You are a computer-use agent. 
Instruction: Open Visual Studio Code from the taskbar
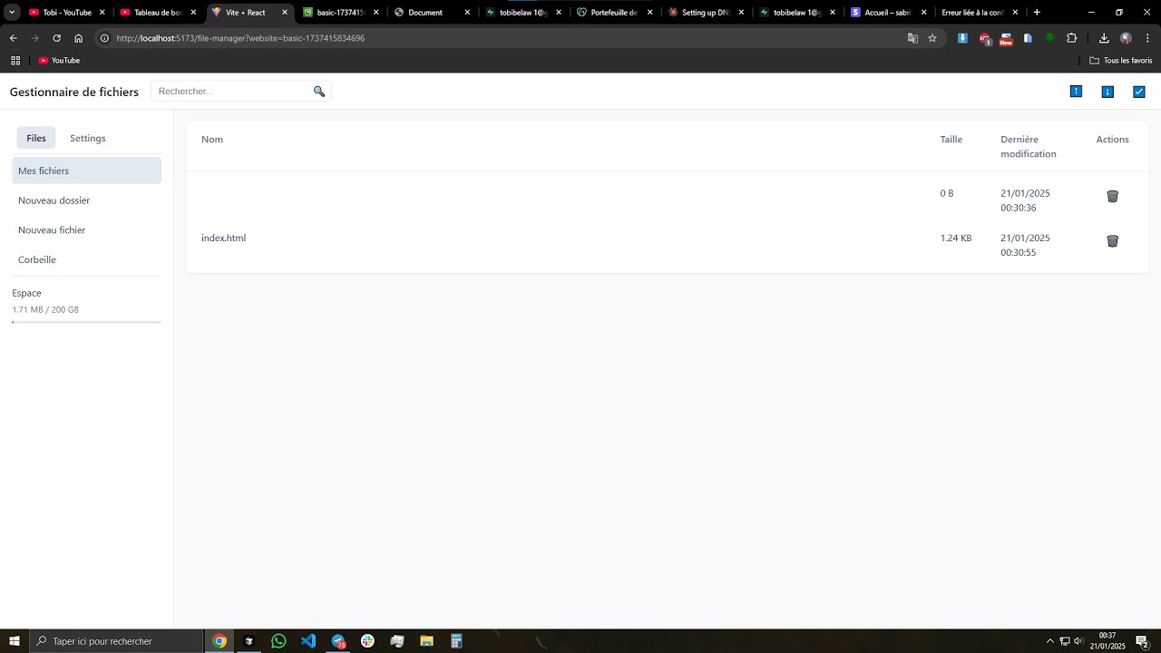point(308,641)
